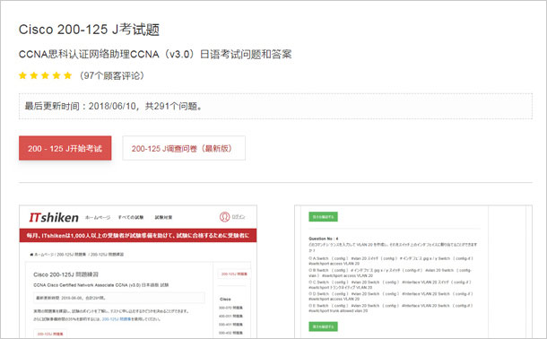The height and width of the screenshot is (339, 547).
Task: Open the Question No : 4 preview thumbnail
Action: [413, 272]
